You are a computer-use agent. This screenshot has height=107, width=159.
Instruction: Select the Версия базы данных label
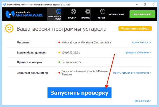click(x=31, y=53)
